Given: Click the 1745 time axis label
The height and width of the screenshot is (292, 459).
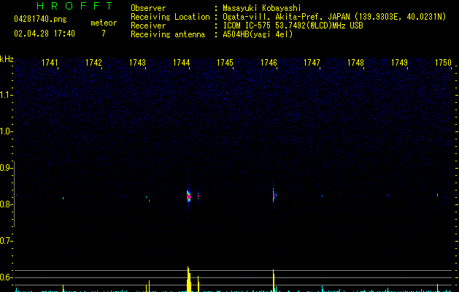Looking at the screenshot, I should [225, 63].
